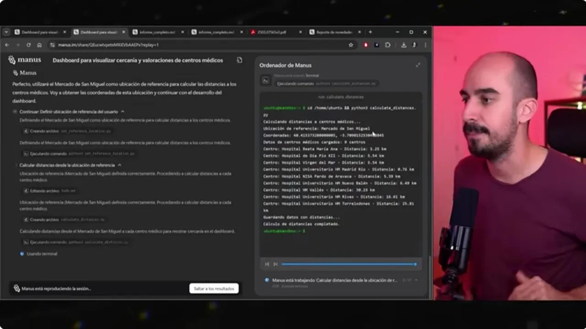Screen dimensions: 586x329
Task: Click the replay progress slider
Action: 349,264
